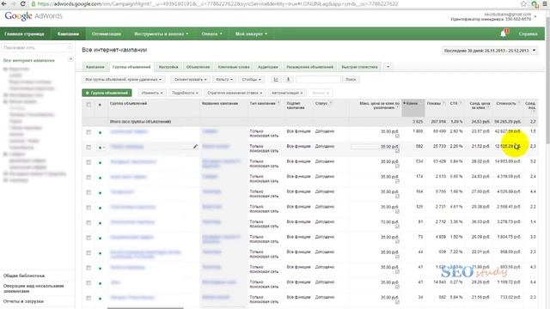Screen dimensions: 550x309
Task: Reload the page with the refresh icon
Action: pyautogui.click(x=23, y=3)
